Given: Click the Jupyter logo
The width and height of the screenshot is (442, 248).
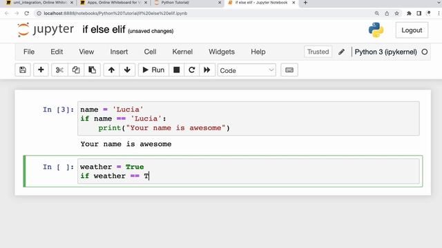Looking at the screenshot, I should [x=46, y=30].
